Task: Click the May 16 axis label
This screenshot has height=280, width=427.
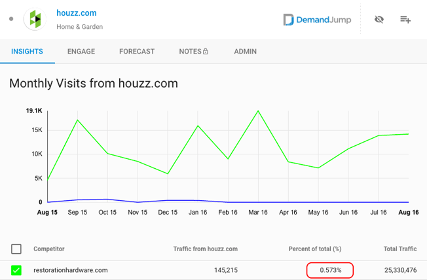Action: [318, 212]
